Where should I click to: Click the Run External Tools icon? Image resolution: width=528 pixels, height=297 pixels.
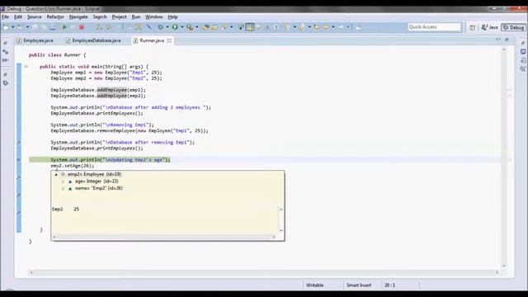(190, 27)
